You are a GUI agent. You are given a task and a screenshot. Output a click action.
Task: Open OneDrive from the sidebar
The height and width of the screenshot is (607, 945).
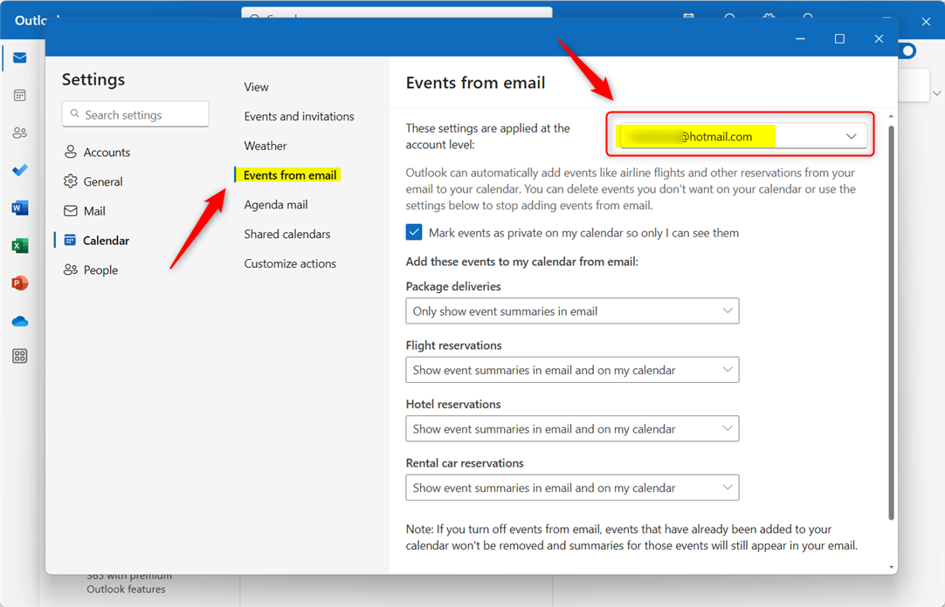(x=19, y=321)
